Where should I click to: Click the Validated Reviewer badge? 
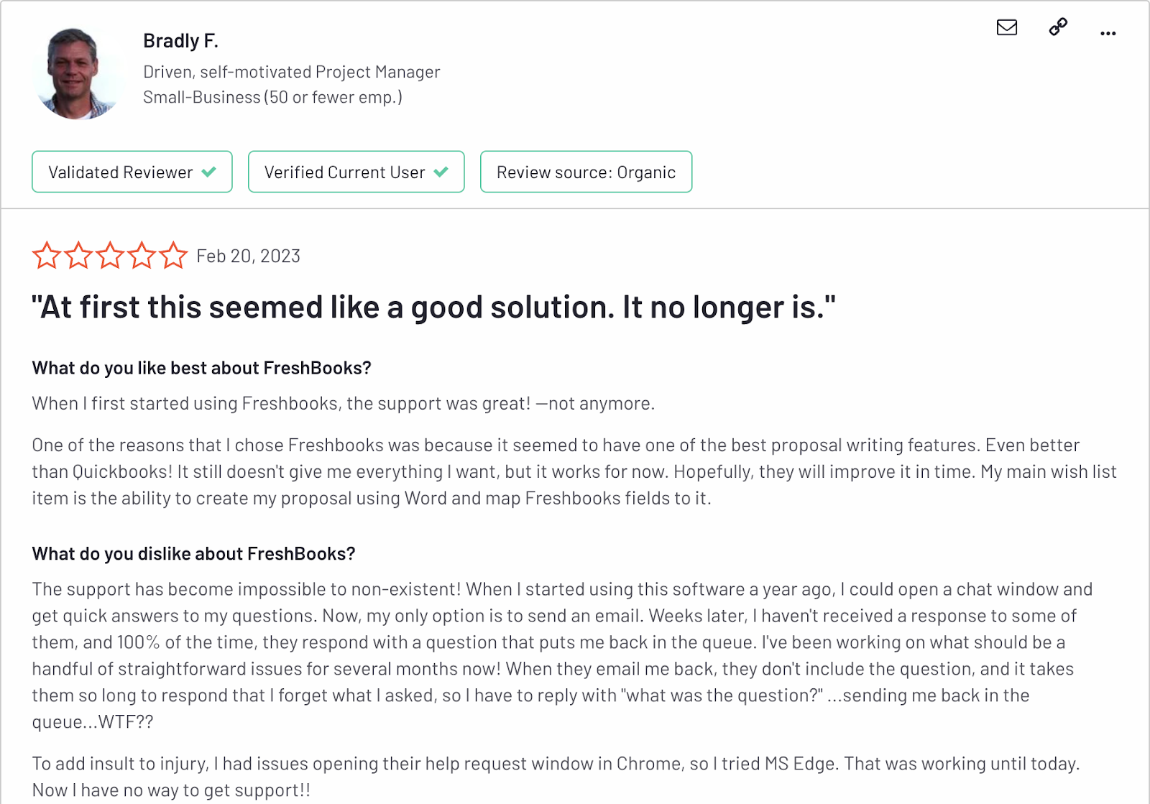(132, 172)
